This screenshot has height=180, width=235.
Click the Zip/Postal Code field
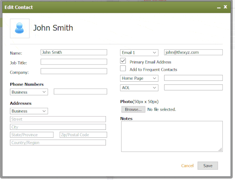83,135
